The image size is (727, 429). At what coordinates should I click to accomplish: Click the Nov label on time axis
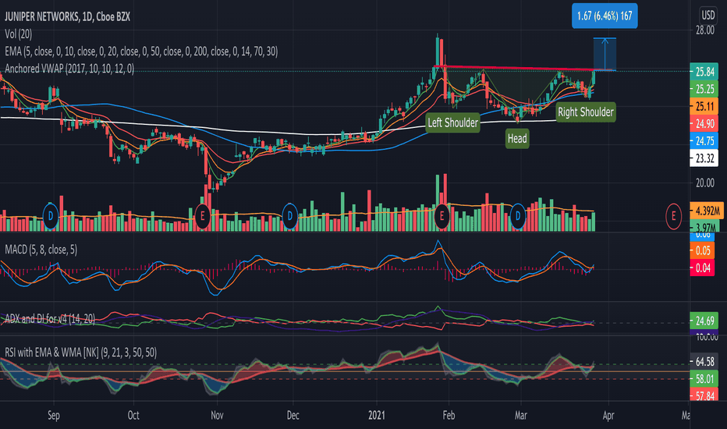coord(217,415)
